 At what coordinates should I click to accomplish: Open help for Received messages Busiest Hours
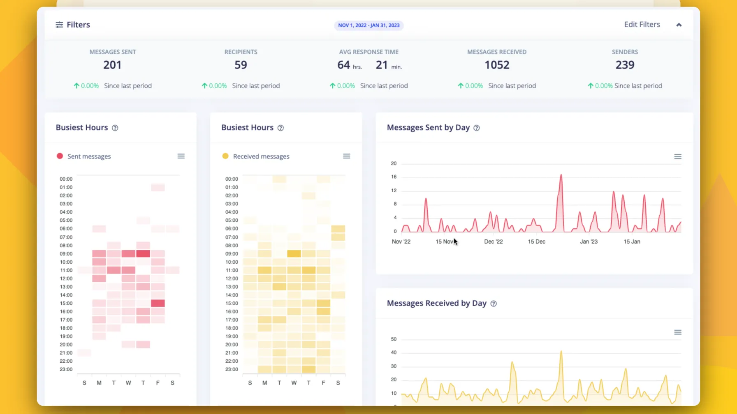[x=280, y=128]
